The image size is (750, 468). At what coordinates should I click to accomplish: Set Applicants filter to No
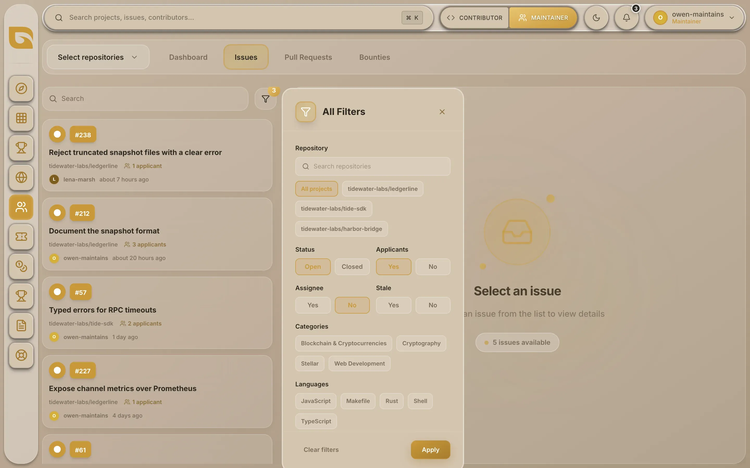click(433, 266)
